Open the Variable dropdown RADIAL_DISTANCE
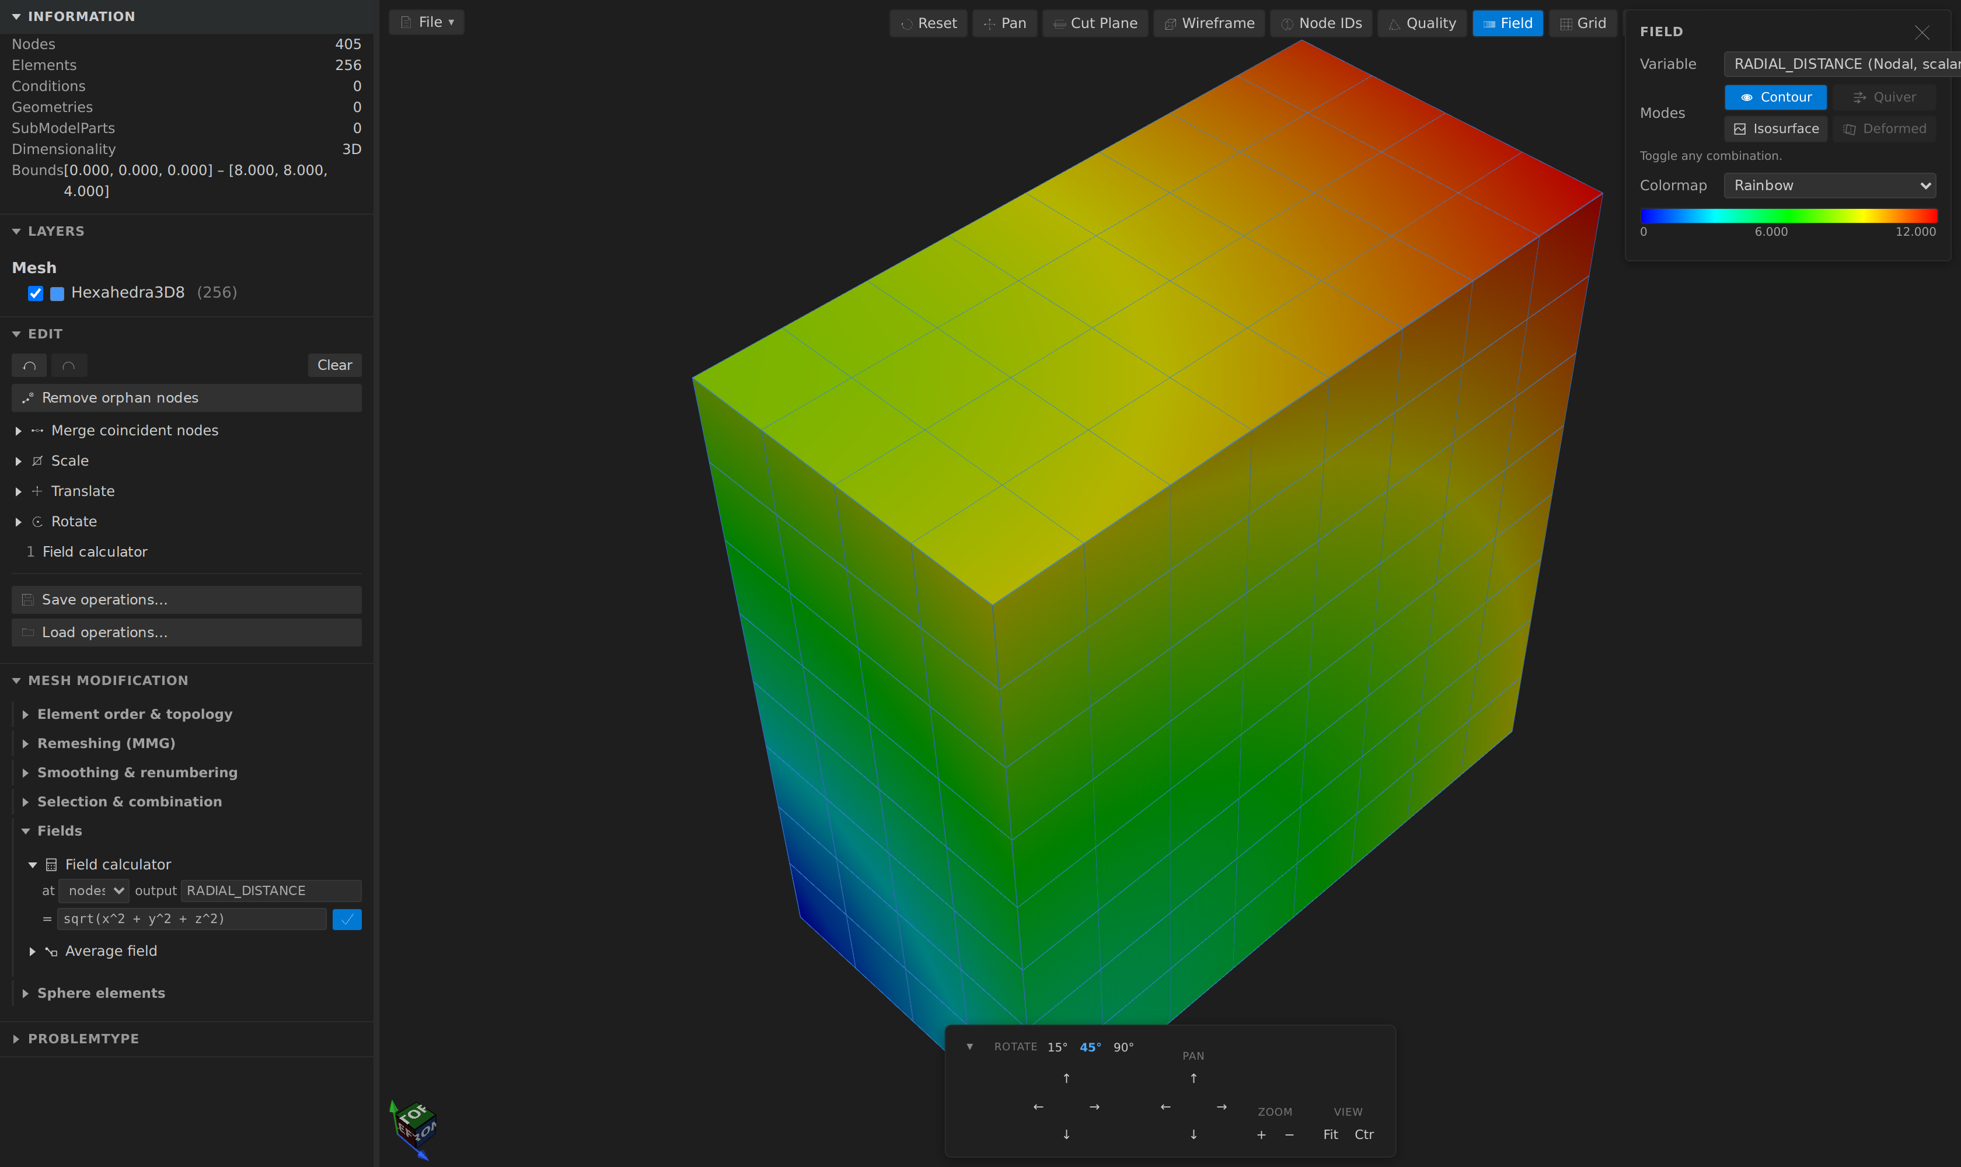Image resolution: width=1961 pixels, height=1167 pixels. (1841, 64)
